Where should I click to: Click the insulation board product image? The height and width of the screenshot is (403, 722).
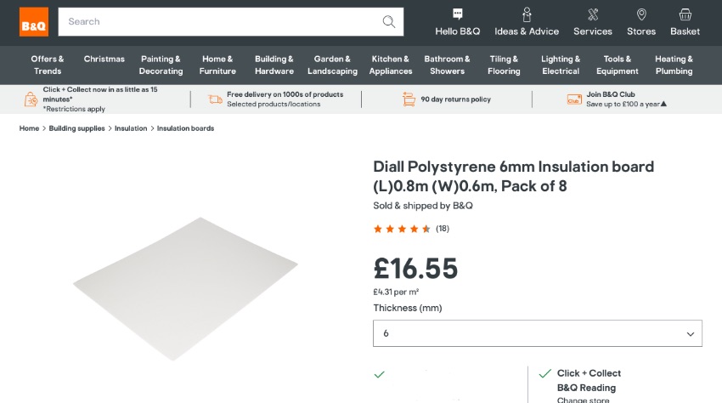(x=186, y=287)
